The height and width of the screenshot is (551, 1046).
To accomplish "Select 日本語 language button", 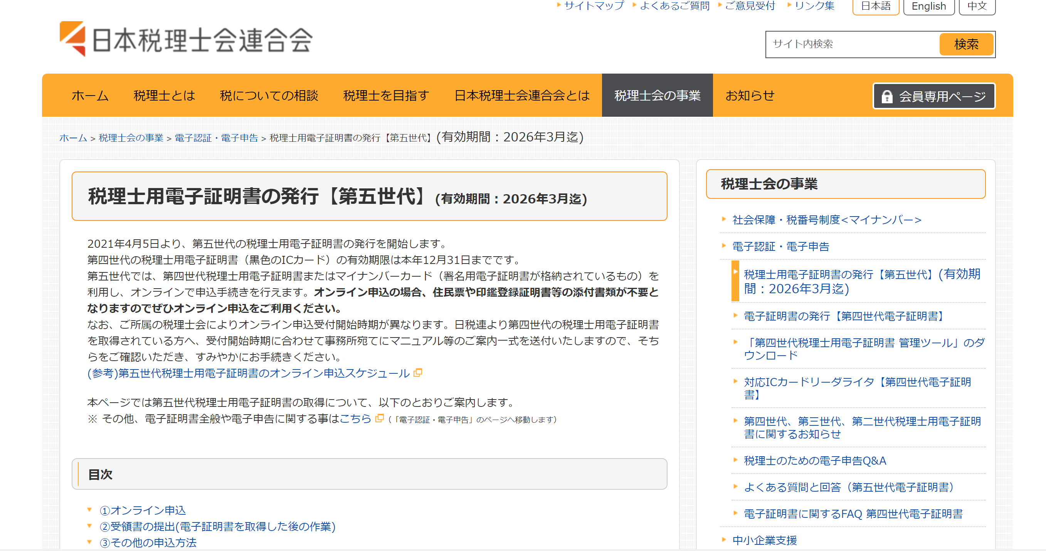I will click(876, 6).
